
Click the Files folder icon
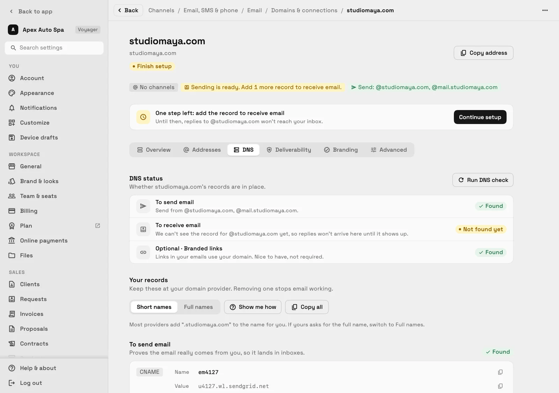pyautogui.click(x=12, y=255)
